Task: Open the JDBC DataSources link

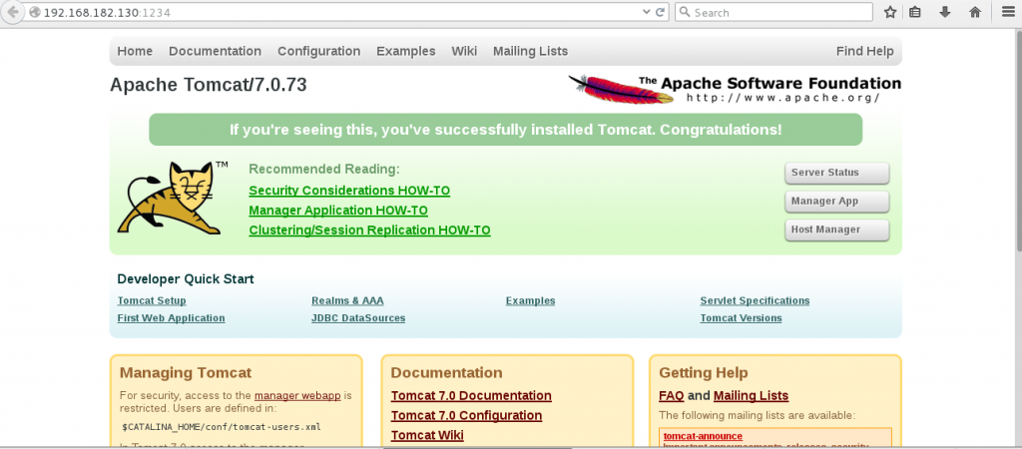Action: (x=358, y=318)
